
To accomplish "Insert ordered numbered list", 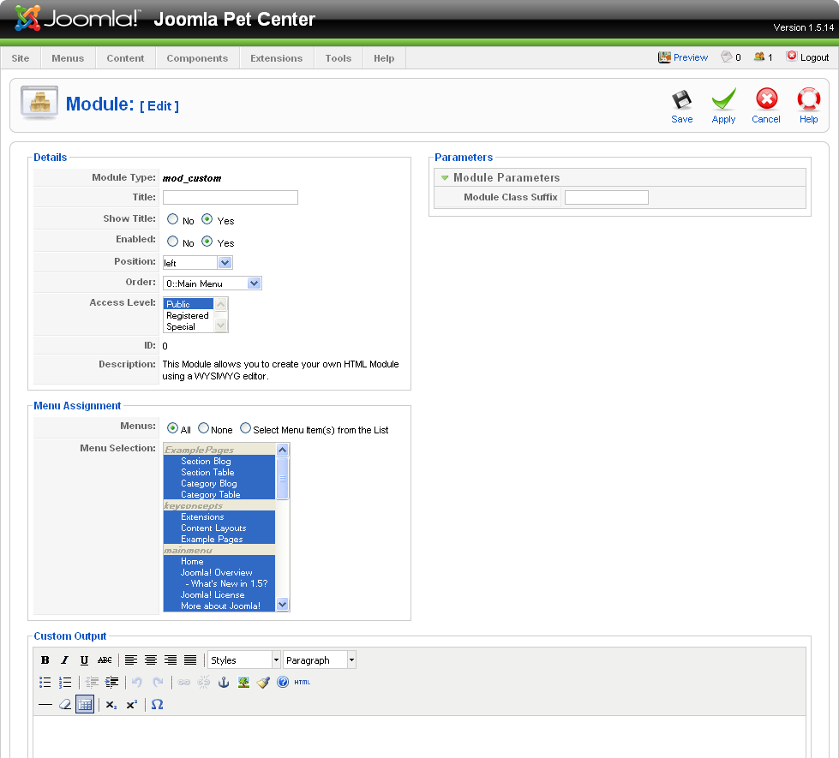I will [x=65, y=682].
